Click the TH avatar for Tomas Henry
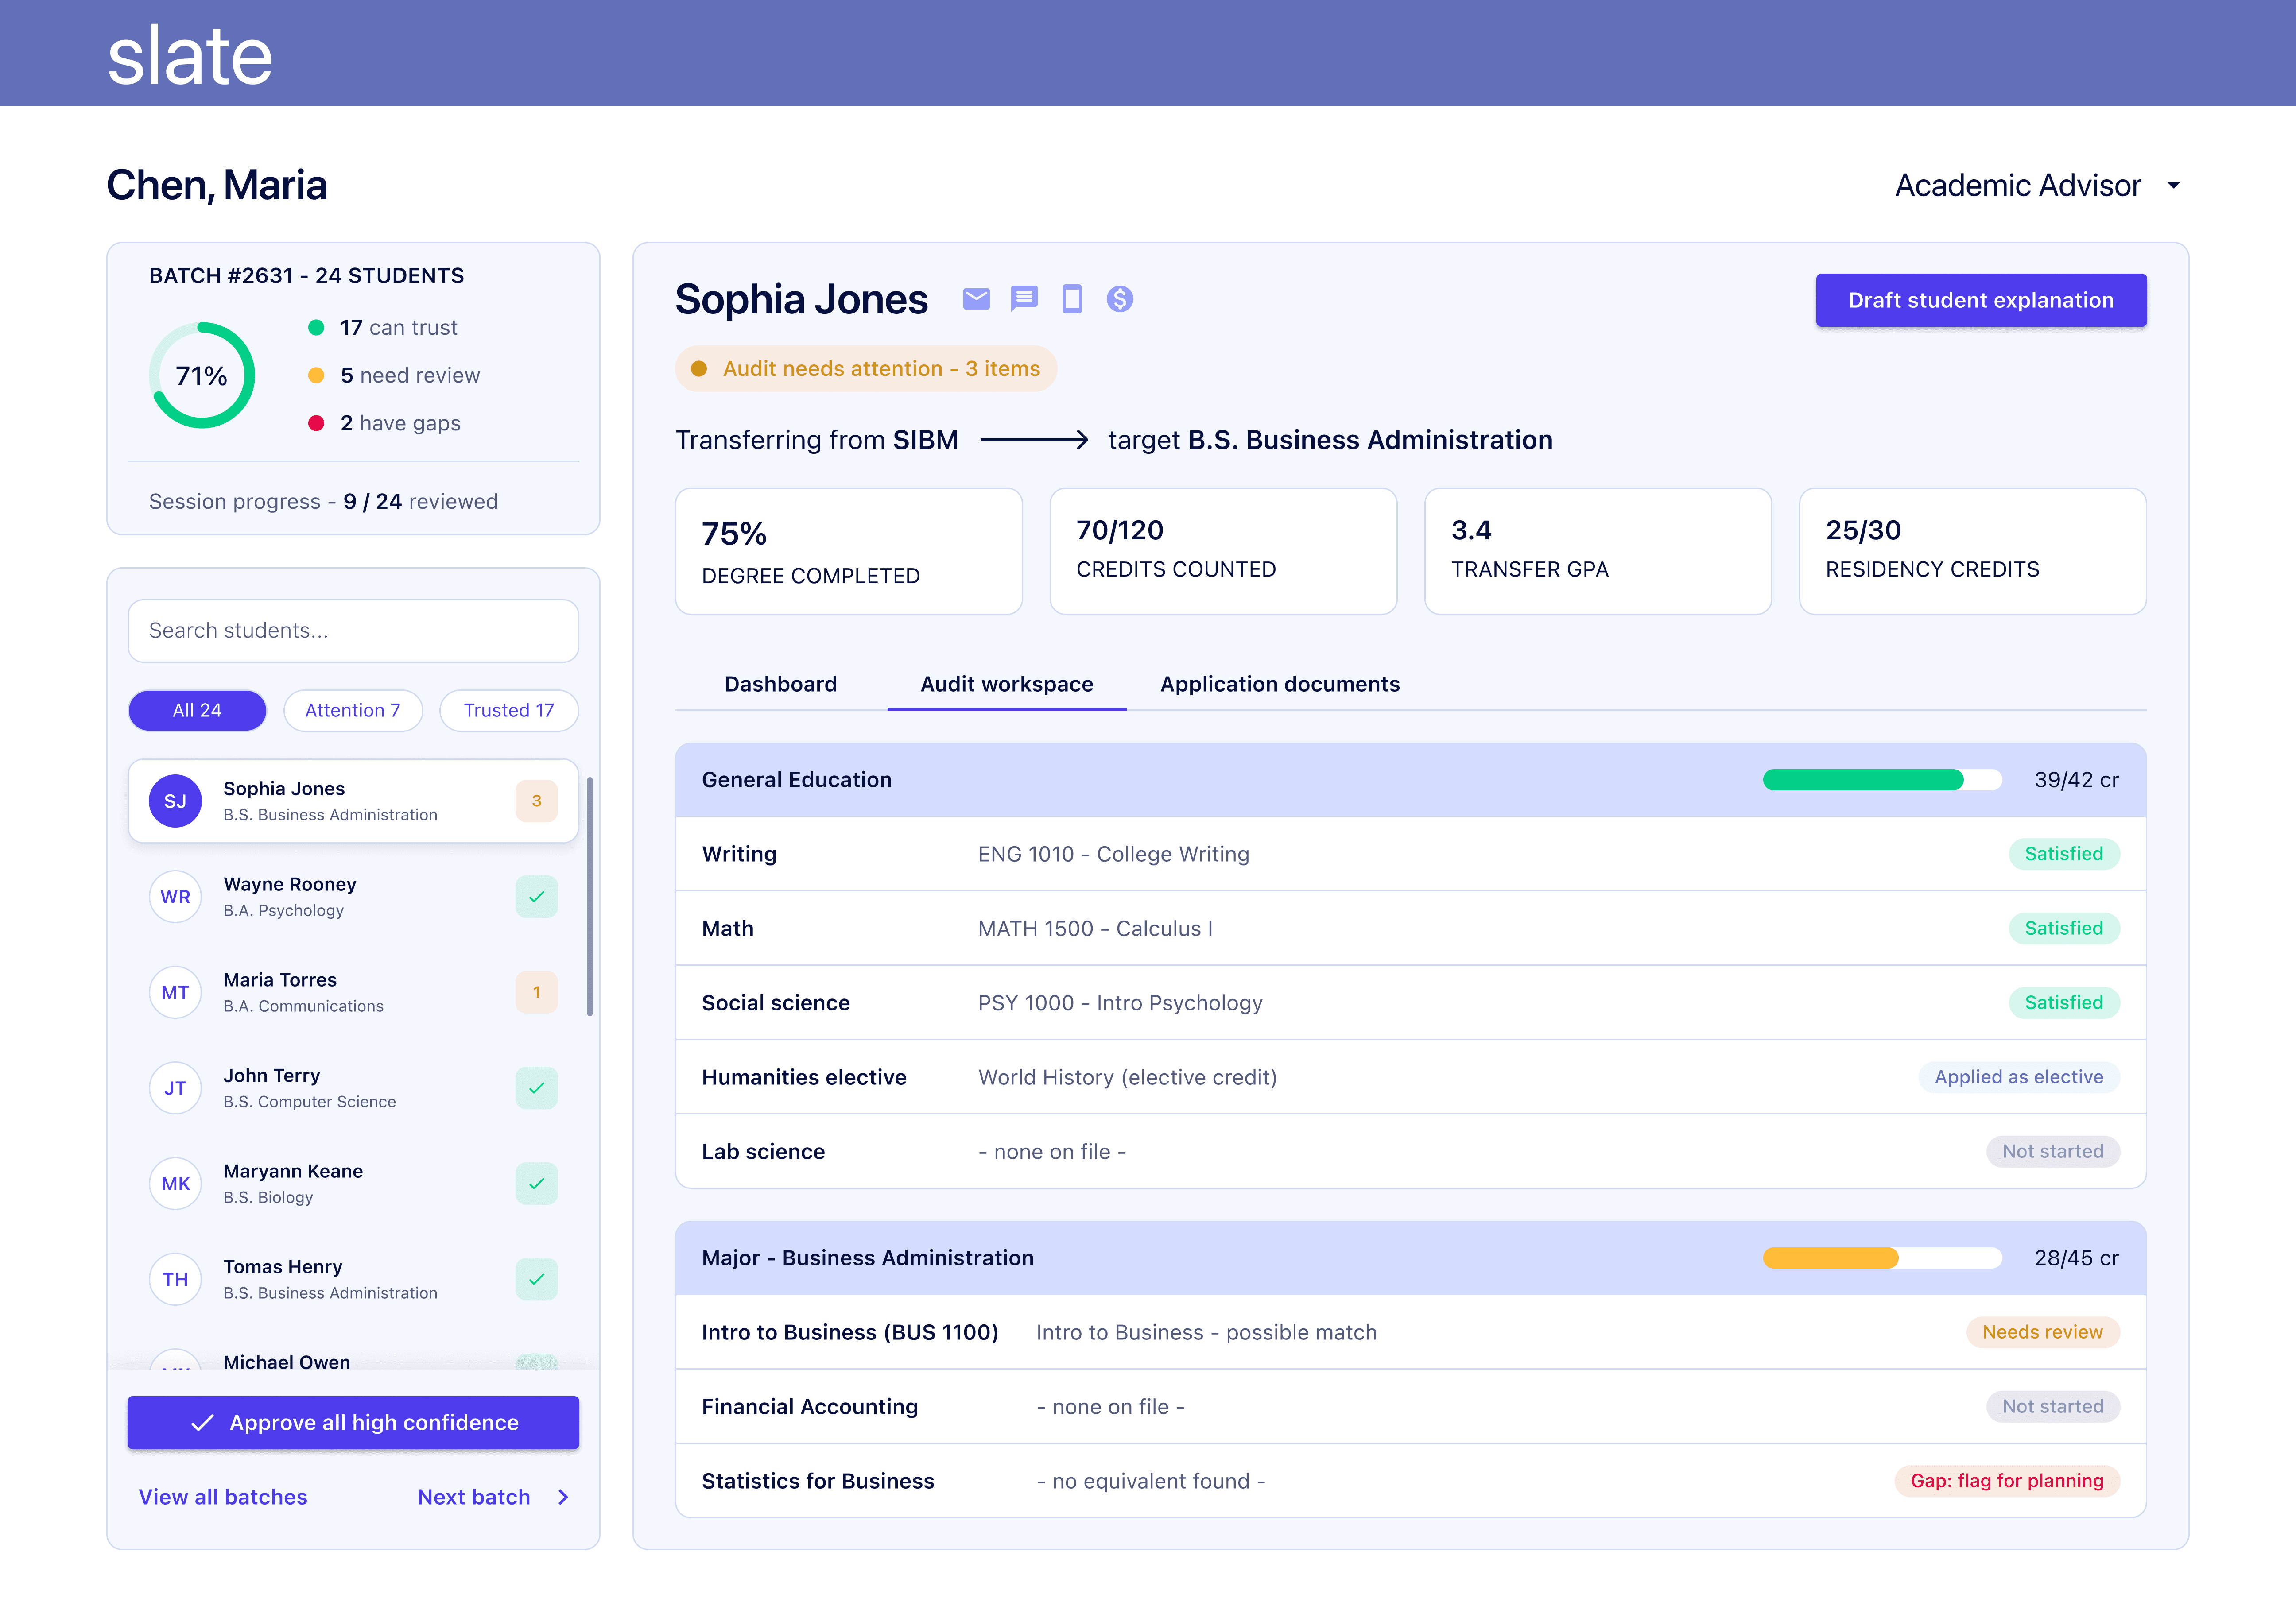This screenshot has width=2296, height=1602. 175,1279
